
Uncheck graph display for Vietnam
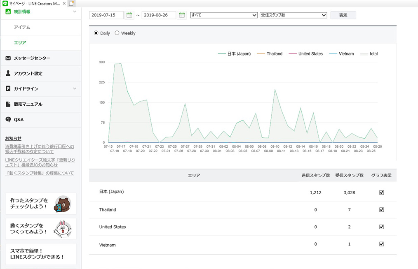(x=381, y=244)
